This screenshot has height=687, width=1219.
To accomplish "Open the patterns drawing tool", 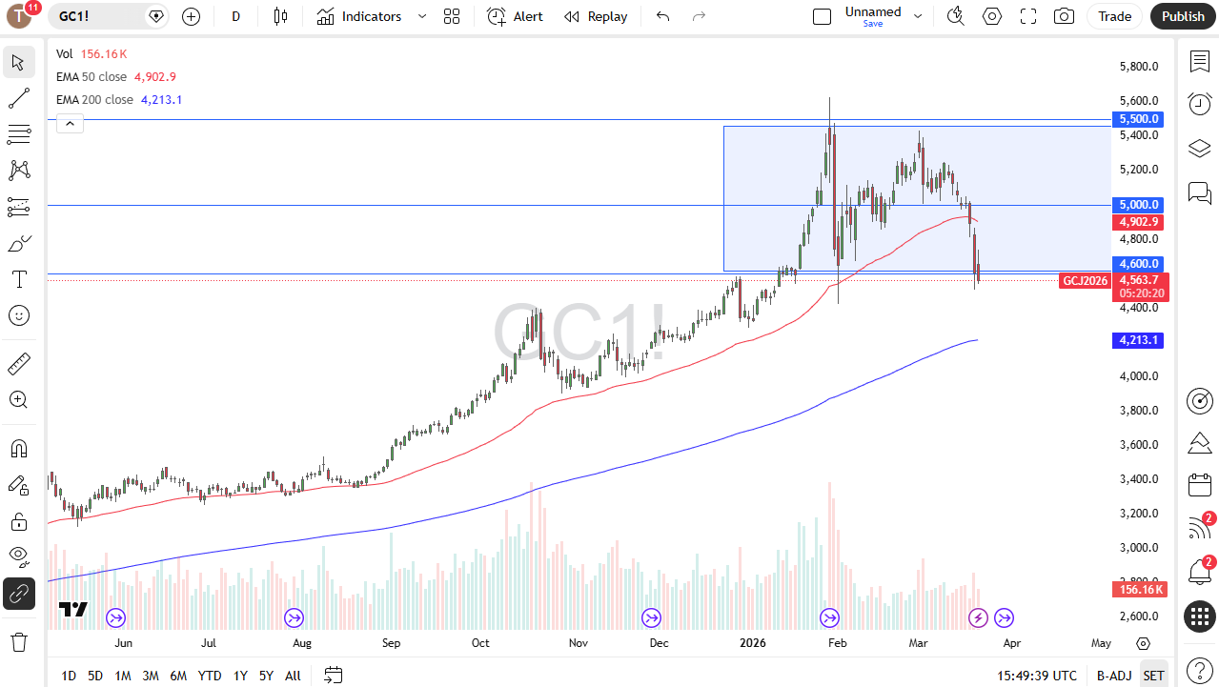I will 18,171.
